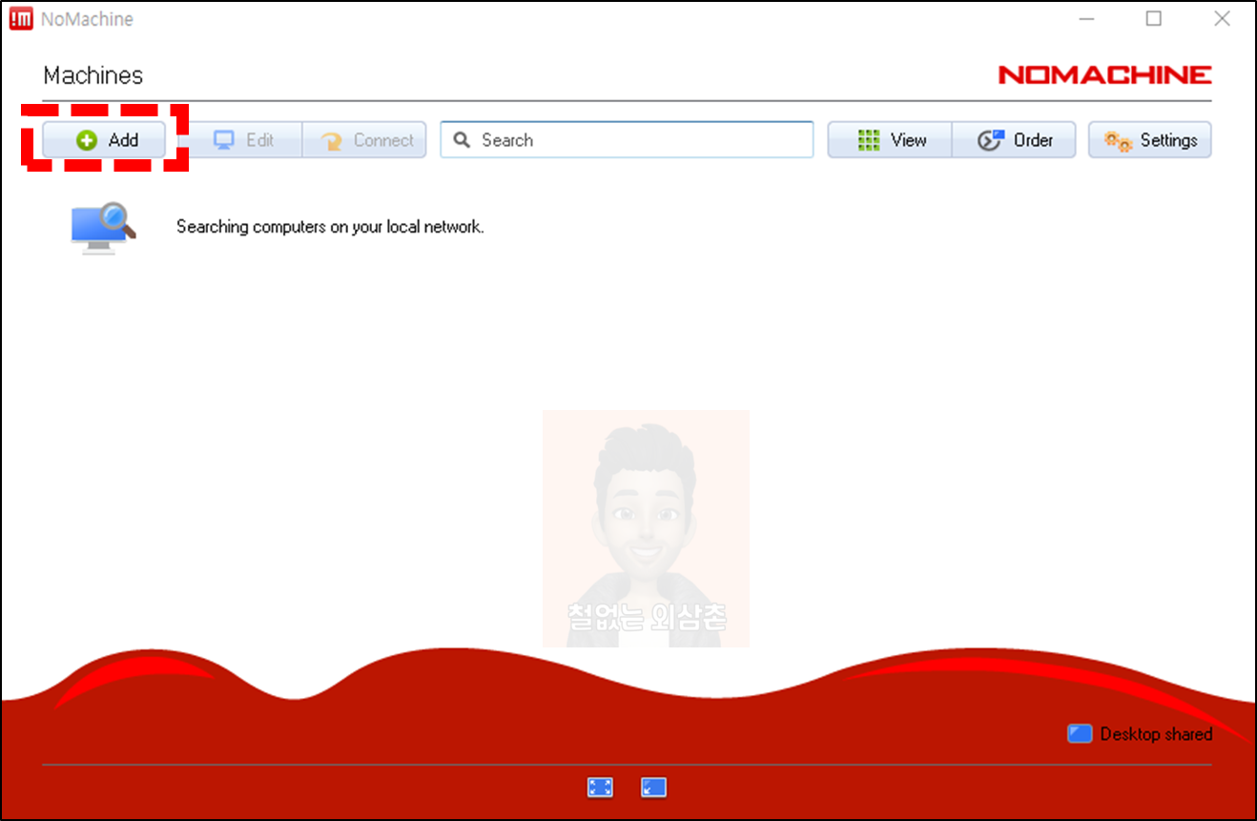Image resolution: width=1257 pixels, height=821 pixels.
Task: Click the Desktop shared status icon
Action: click(x=1080, y=733)
